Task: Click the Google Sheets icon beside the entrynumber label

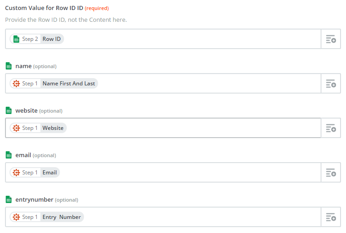Action: tap(9, 199)
